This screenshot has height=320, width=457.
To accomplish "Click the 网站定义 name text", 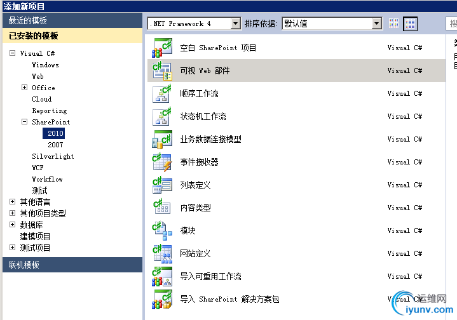I will click(195, 253).
